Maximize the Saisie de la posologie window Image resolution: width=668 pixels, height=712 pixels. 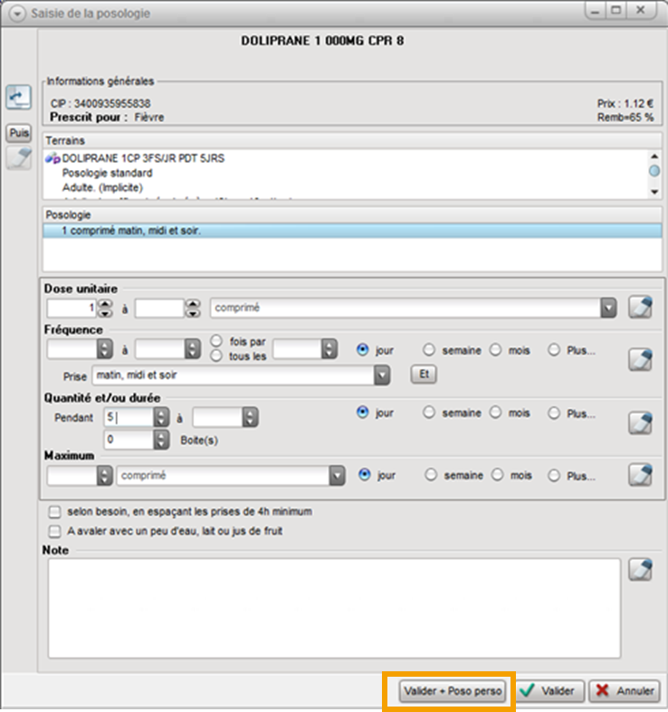(616, 11)
